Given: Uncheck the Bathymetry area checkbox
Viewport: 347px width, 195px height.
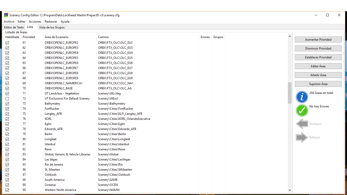Looking at the screenshot, I should point(7,104).
